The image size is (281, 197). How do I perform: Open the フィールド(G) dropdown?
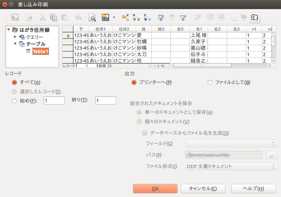(231, 144)
